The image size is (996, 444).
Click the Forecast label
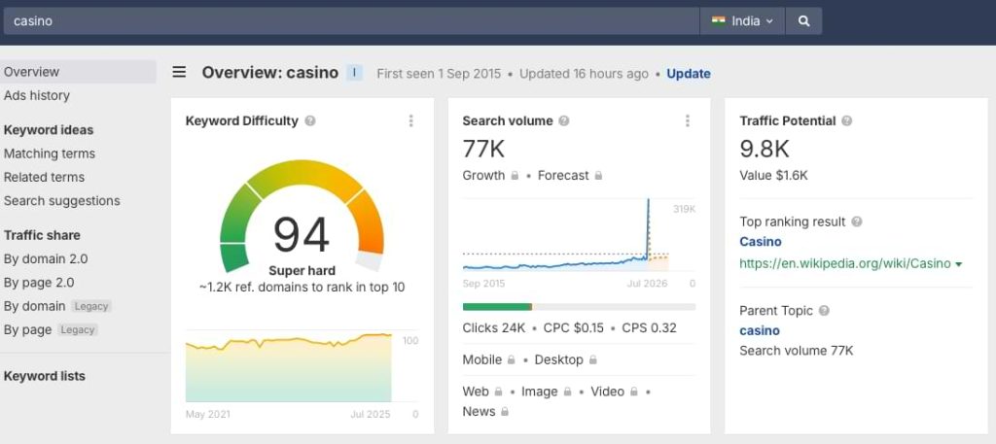(563, 176)
